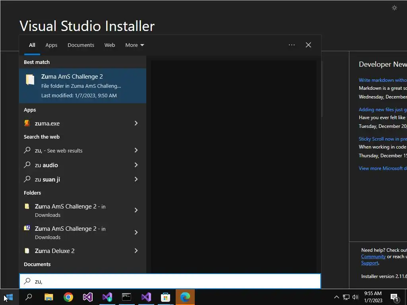The width and height of the screenshot is (407, 305).
Task: Open the first Visual Studio taskbar icon
Action: [x=88, y=297]
